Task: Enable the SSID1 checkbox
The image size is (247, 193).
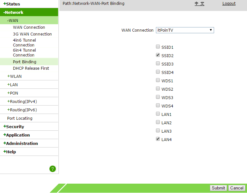Action: [x=158, y=46]
